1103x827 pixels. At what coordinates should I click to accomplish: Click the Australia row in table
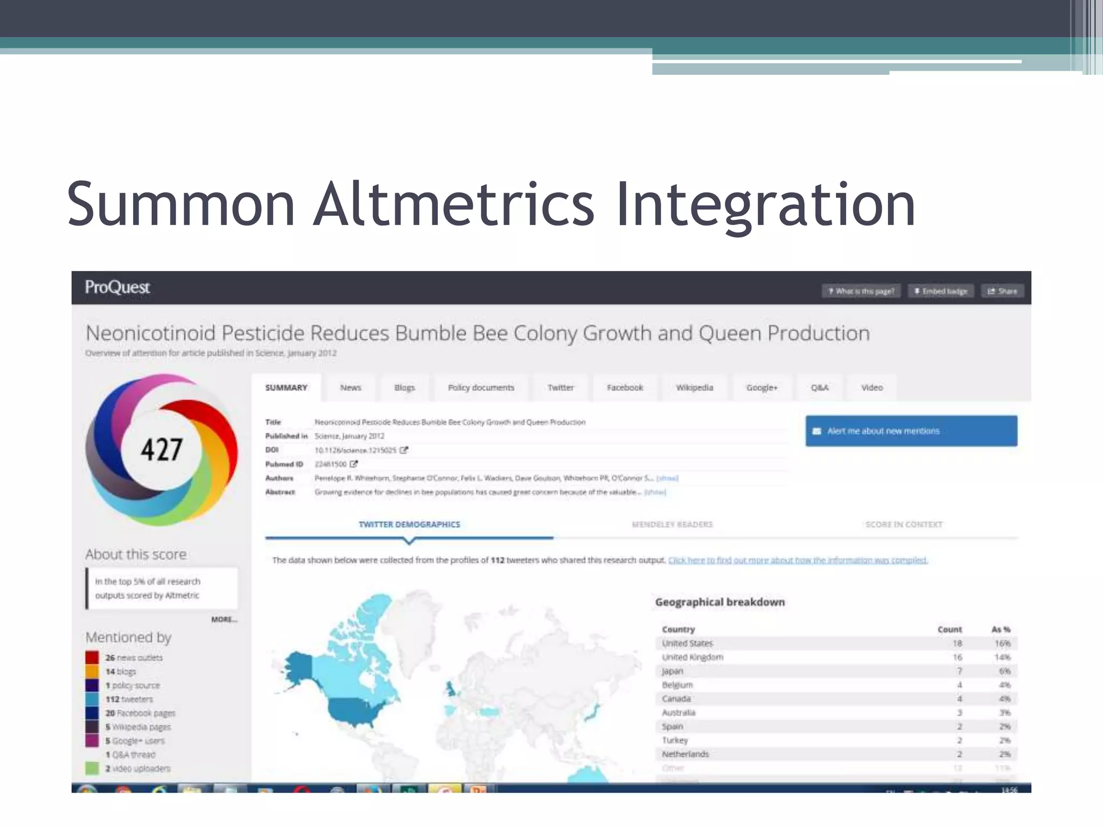tap(836, 713)
